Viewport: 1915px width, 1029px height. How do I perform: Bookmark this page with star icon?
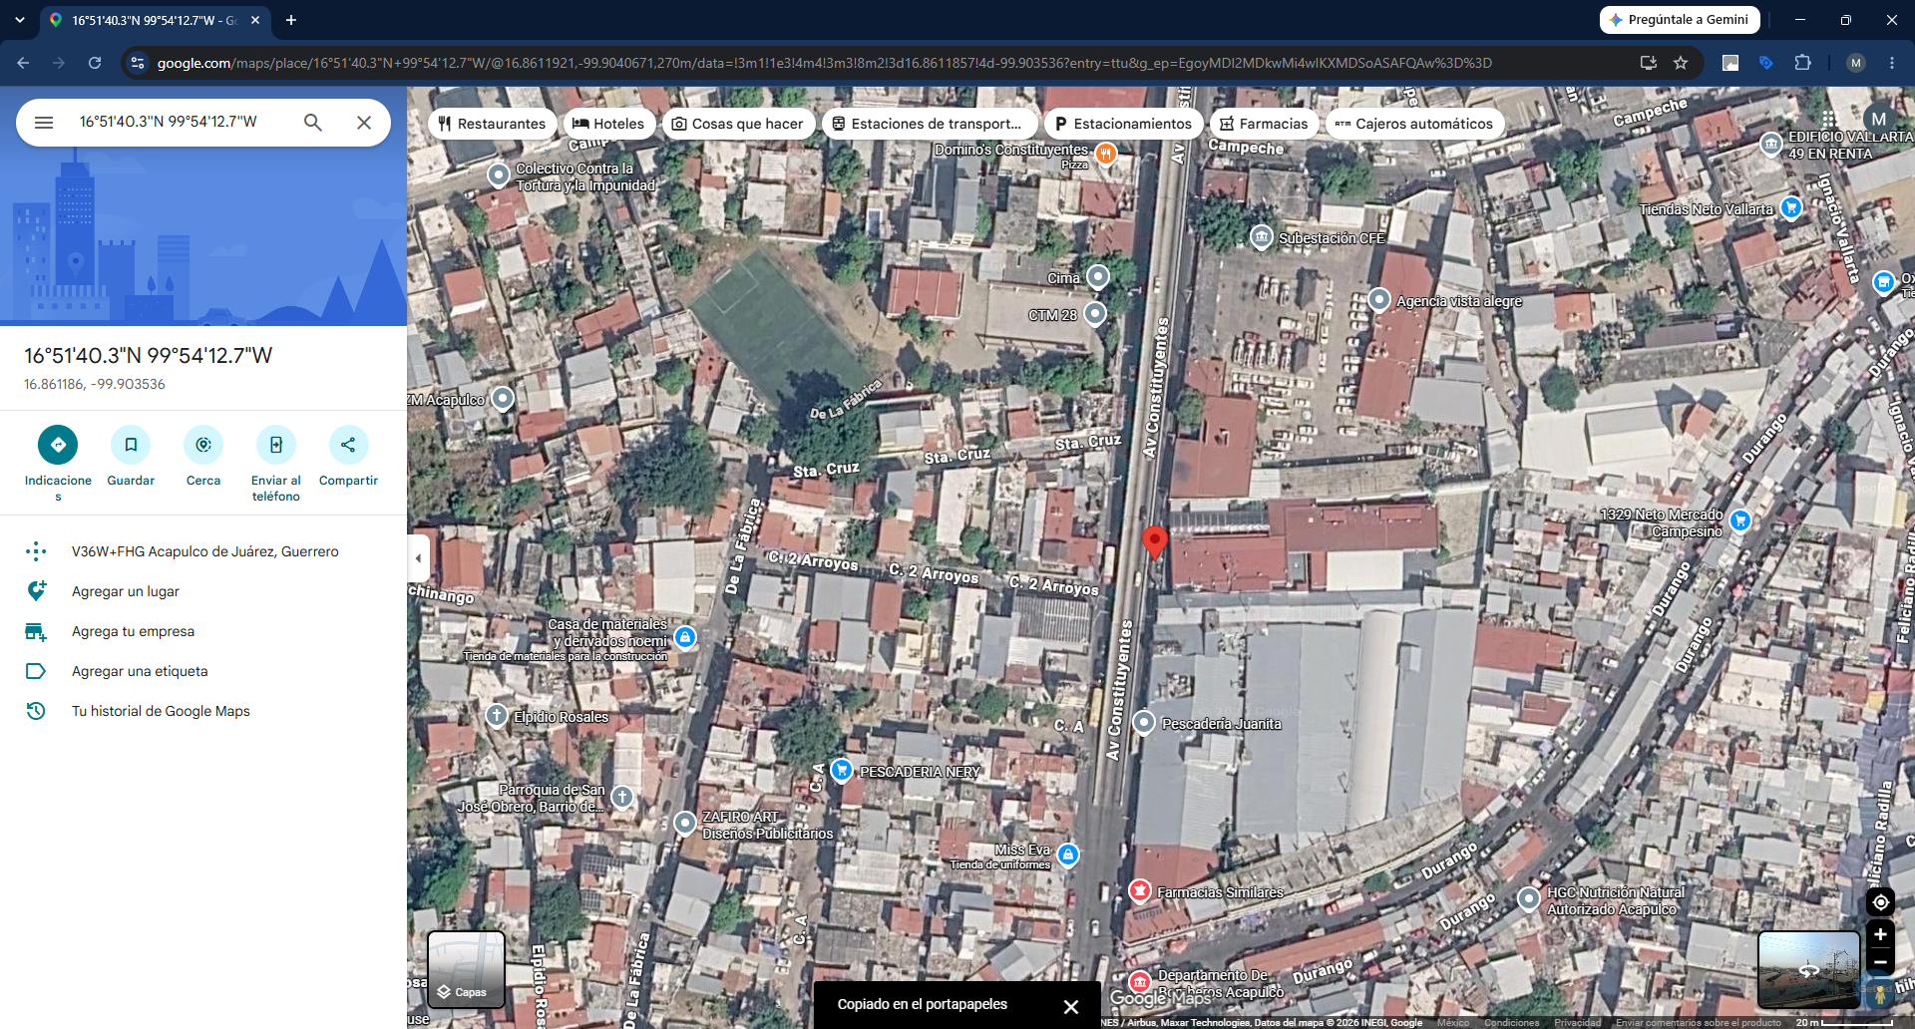(x=1681, y=63)
